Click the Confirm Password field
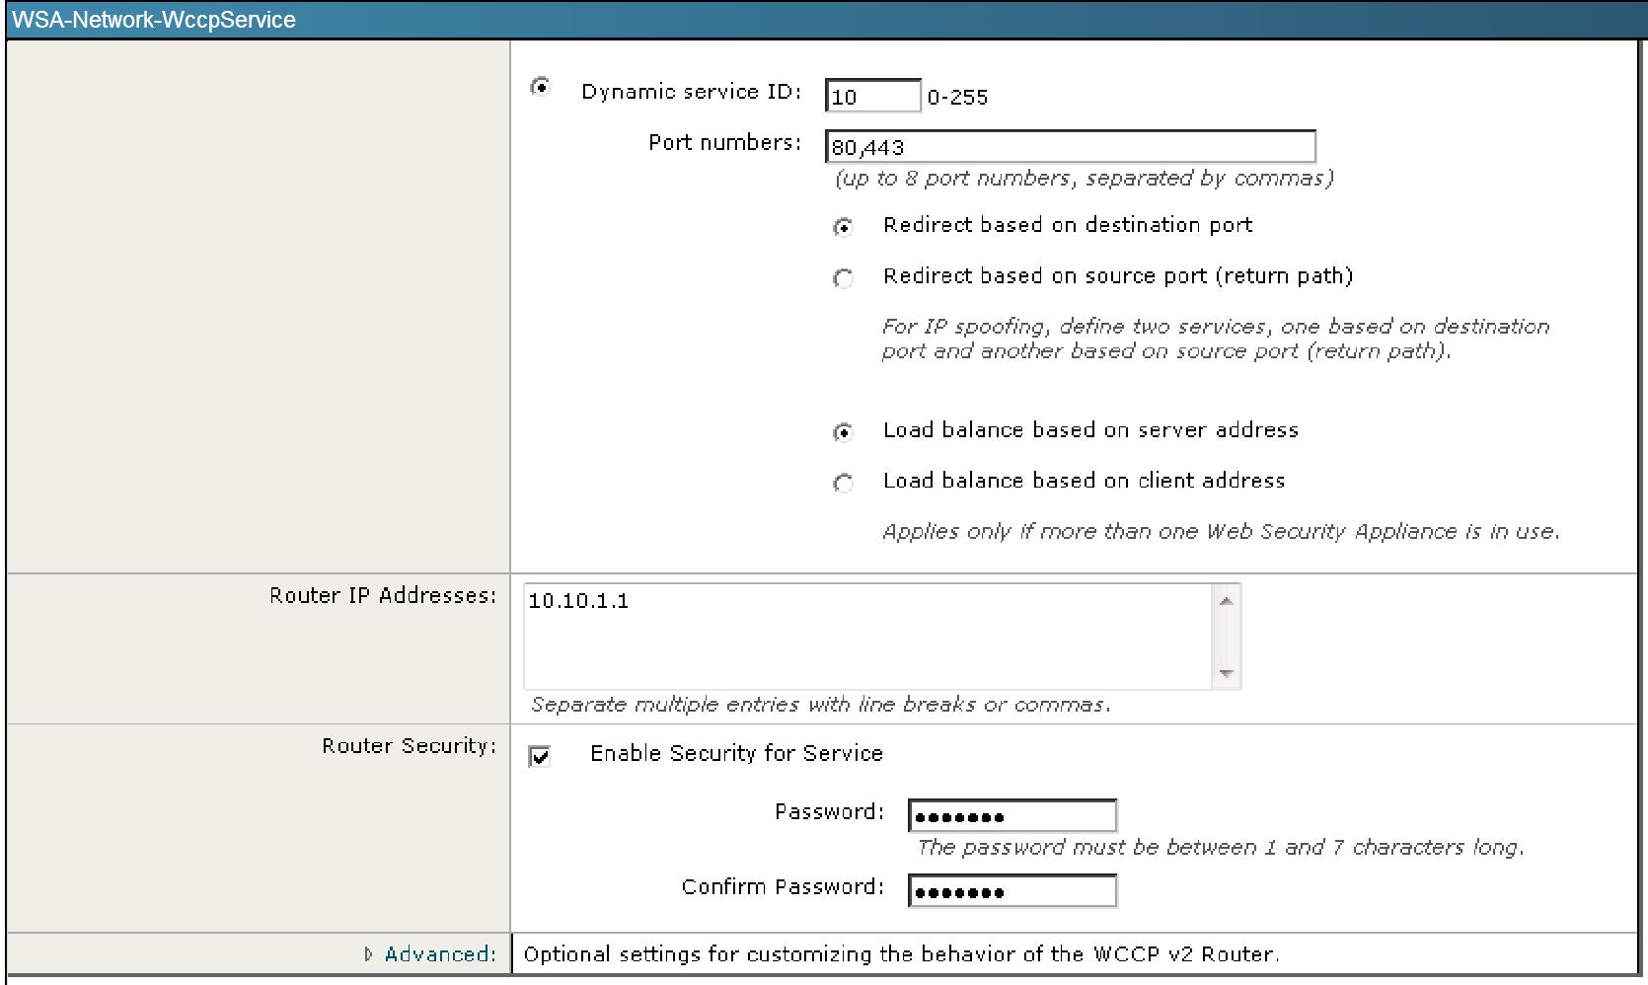The image size is (1648, 985). pos(1012,890)
